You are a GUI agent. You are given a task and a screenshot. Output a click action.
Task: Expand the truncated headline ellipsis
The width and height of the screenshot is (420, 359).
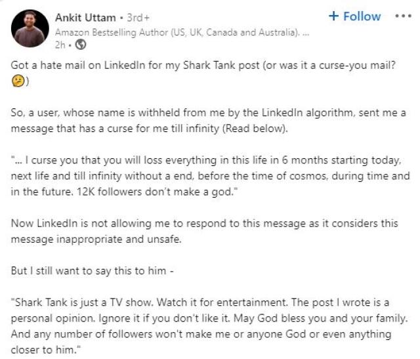click(306, 32)
